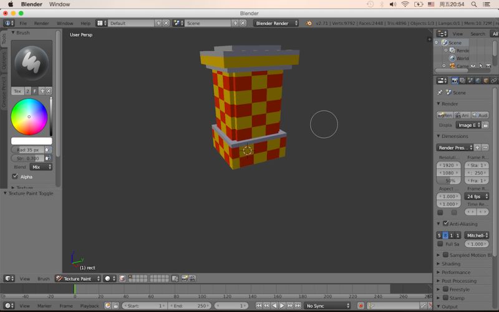The height and width of the screenshot is (312, 499).
Task: Toggle Camera visibility eye in outliner
Action: (x=473, y=66)
